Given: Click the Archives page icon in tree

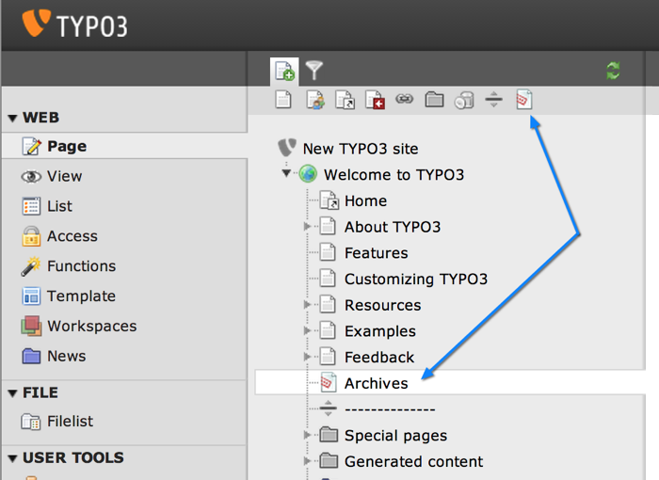Looking at the screenshot, I should 329,382.
